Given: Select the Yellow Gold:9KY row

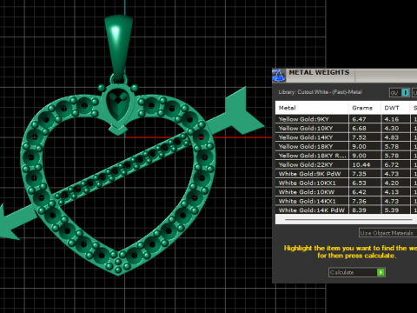Looking at the screenshot, I should tap(346, 119).
